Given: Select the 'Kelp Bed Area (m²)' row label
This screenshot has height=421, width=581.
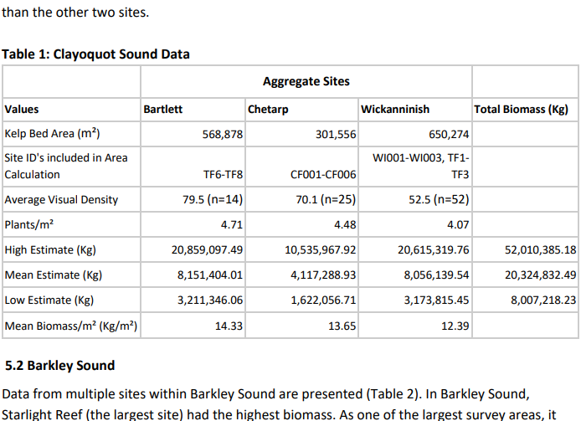Looking at the screenshot, I should (x=53, y=134).
